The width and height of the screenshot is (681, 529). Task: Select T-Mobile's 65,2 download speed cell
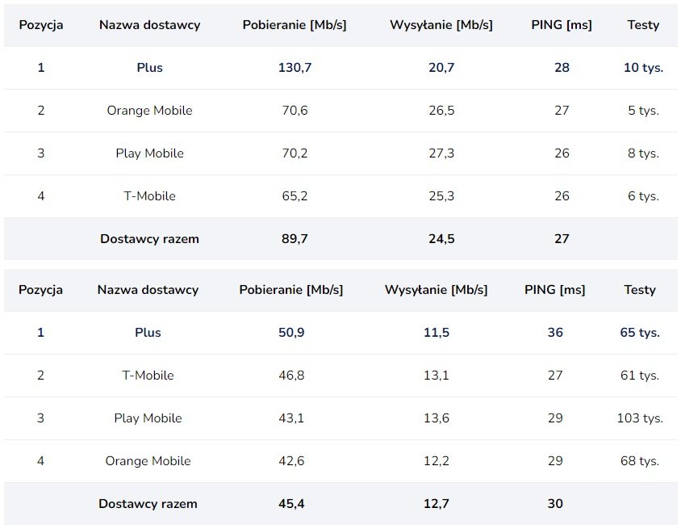[295, 196]
